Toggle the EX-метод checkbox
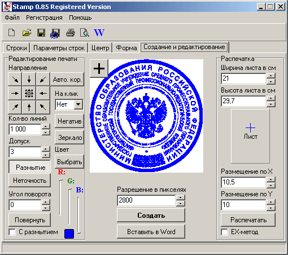The width and height of the screenshot is (288, 255). [x=224, y=232]
